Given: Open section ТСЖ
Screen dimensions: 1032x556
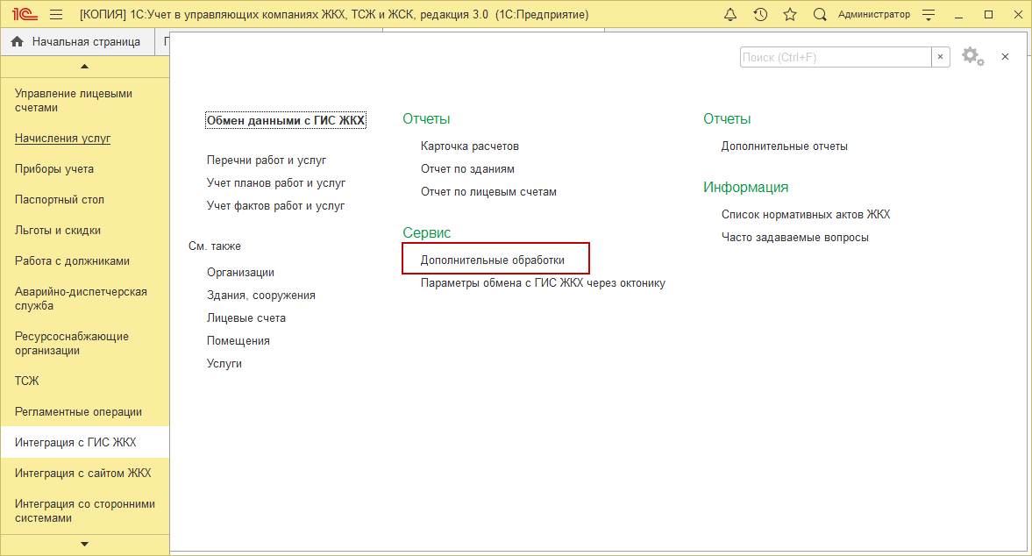Looking at the screenshot, I should 27,381.
